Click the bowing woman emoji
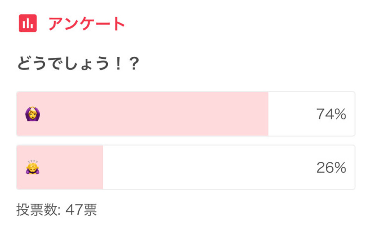Viewport: 371px width, 244px height. 32,167
